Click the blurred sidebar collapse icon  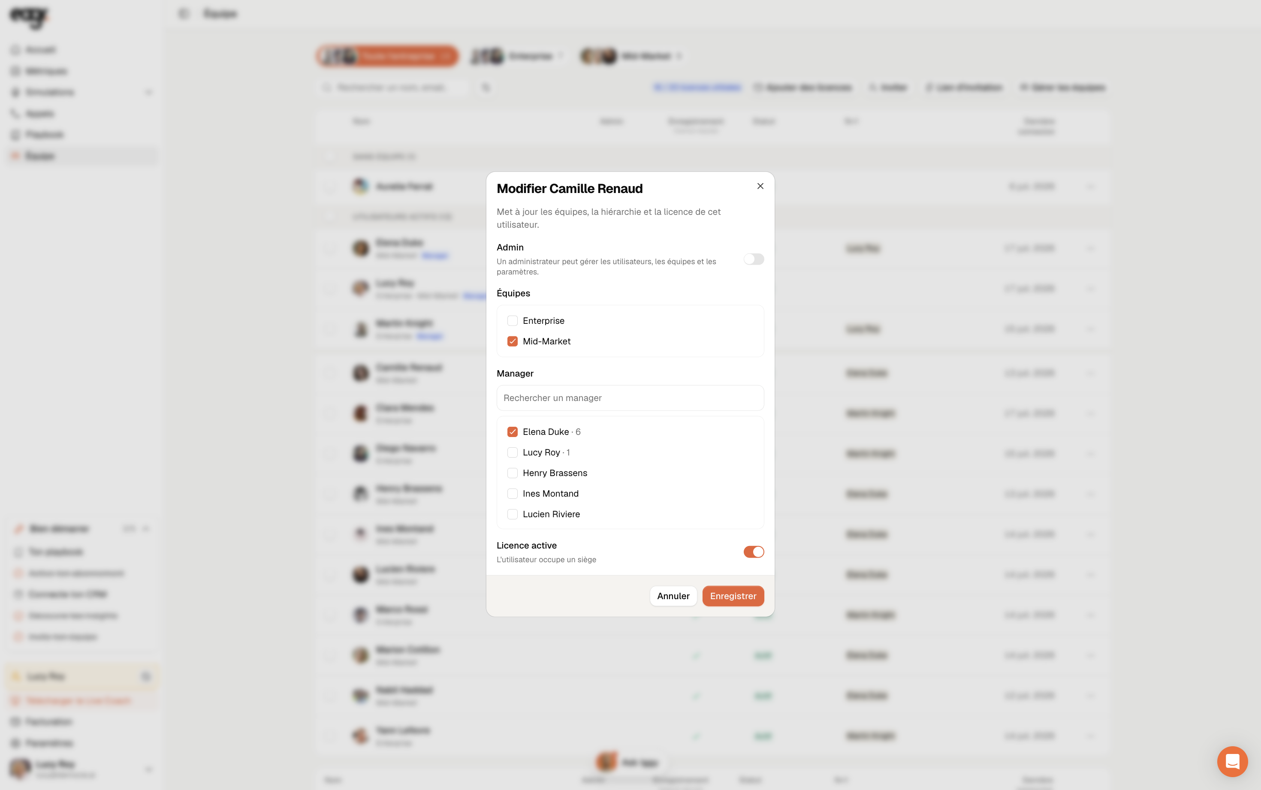pyautogui.click(x=183, y=14)
